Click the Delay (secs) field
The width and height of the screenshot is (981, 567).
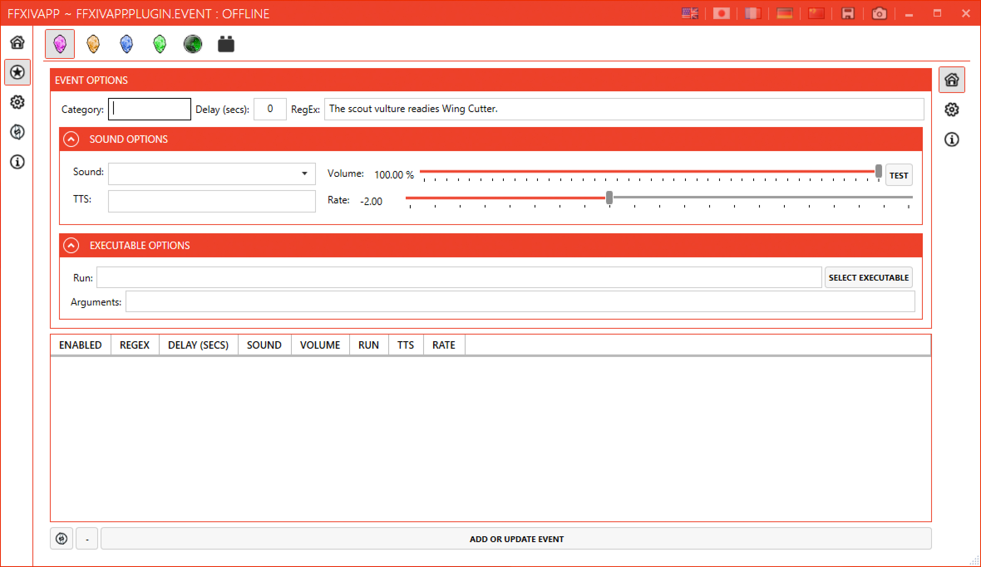270,109
